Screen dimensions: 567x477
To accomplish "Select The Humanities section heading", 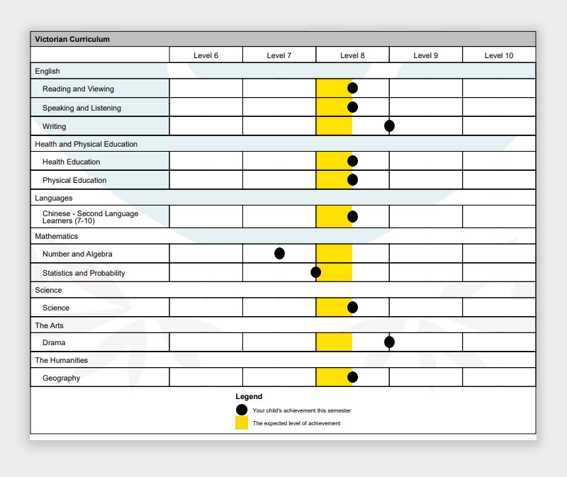I will click(x=62, y=360).
